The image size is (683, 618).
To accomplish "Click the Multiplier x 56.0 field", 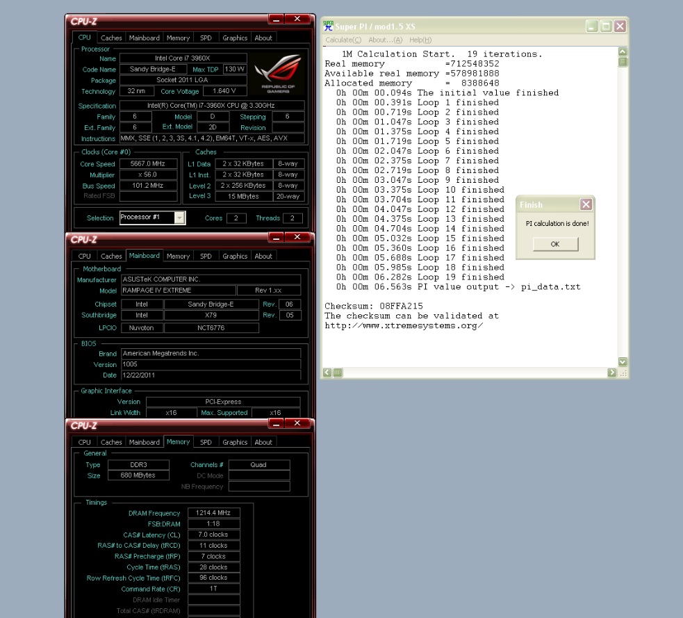I will click(x=148, y=174).
